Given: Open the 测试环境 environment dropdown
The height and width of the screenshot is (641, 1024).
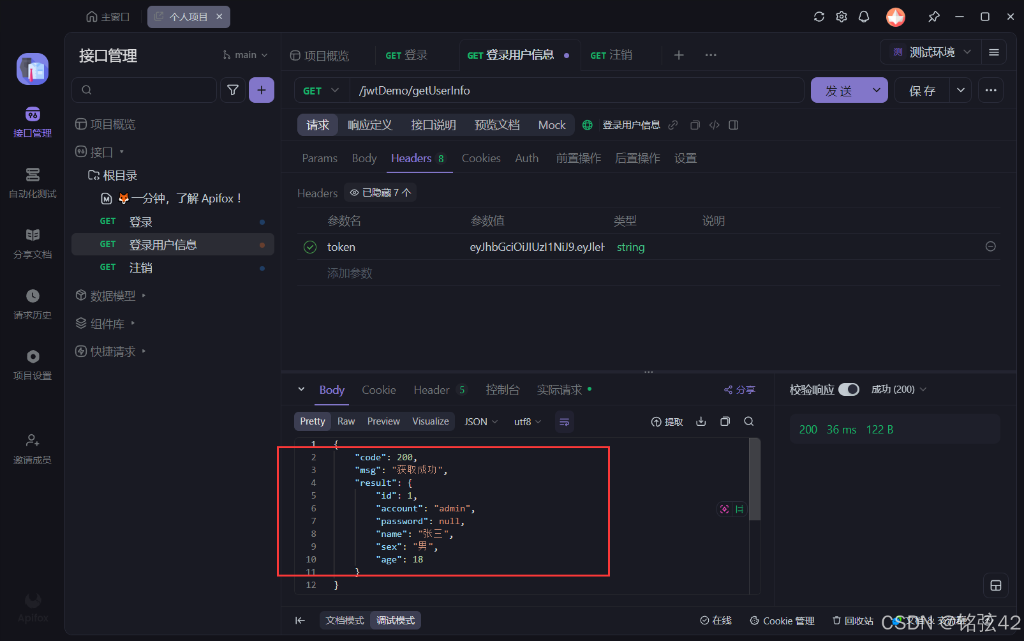Looking at the screenshot, I should pos(935,52).
